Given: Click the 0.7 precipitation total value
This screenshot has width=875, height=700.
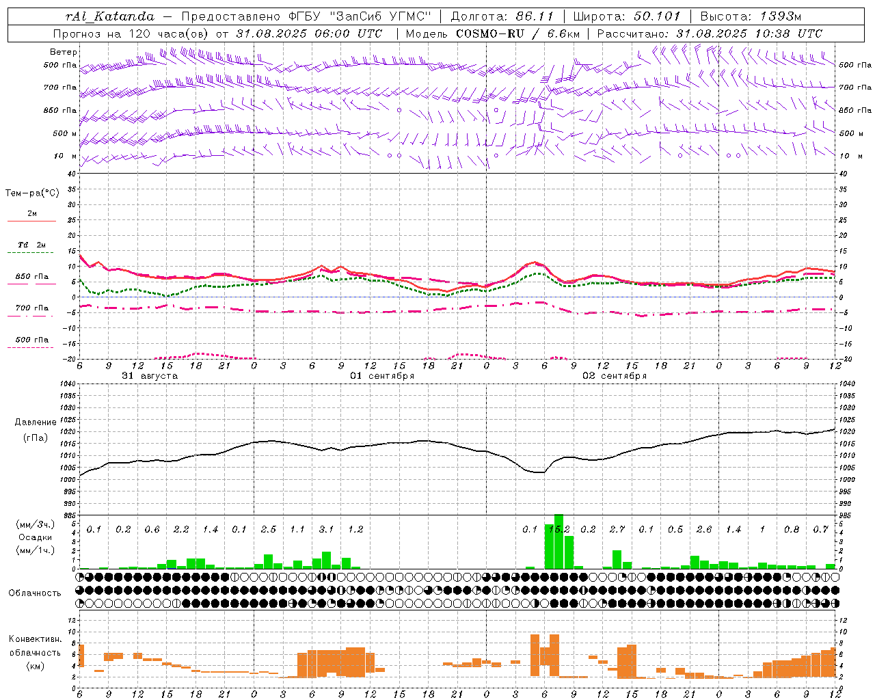Looking at the screenshot, I should click(820, 530).
